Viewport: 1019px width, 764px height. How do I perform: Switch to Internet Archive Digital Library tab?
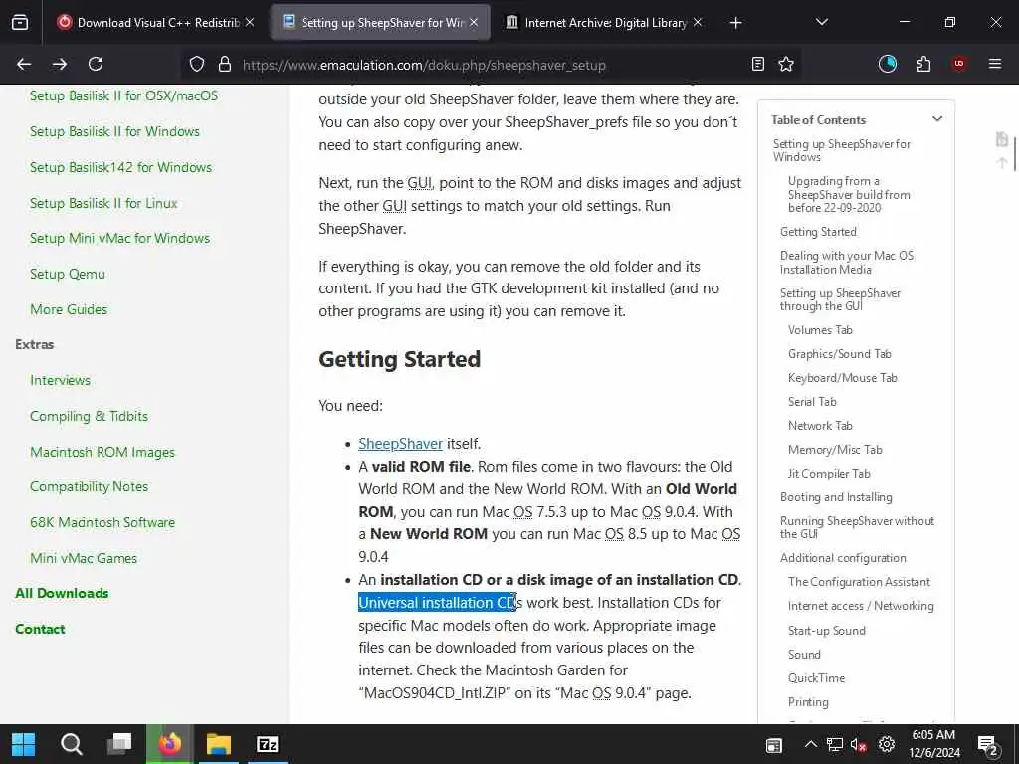coord(604,23)
